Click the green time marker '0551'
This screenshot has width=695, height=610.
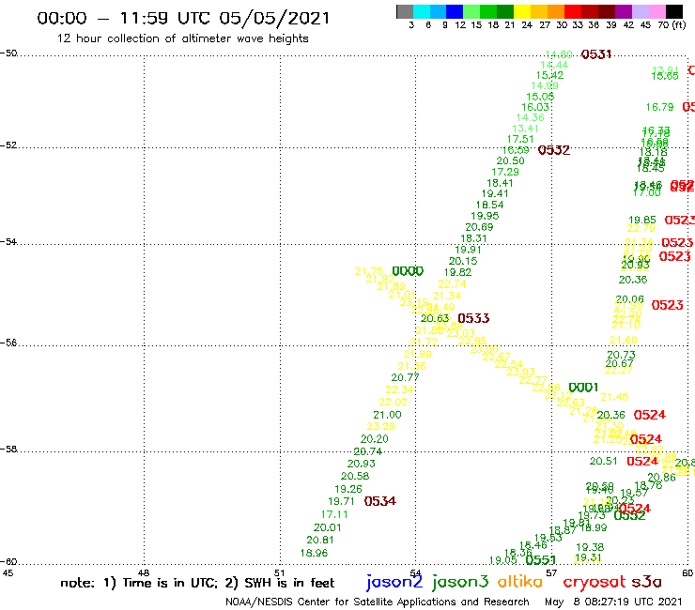tap(541, 560)
